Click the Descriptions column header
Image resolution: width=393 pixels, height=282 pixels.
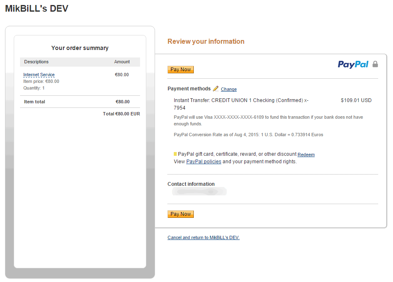[36, 62]
